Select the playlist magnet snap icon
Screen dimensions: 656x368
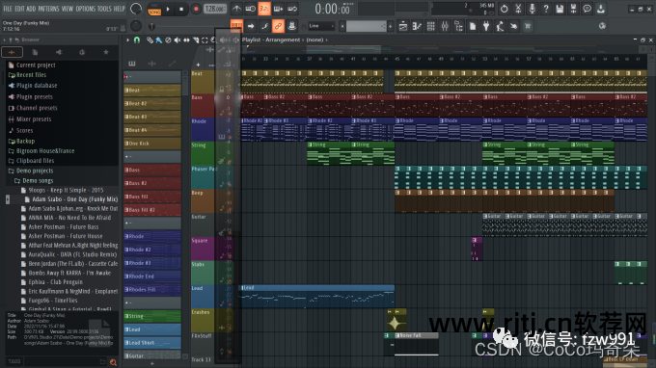coord(137,40)
